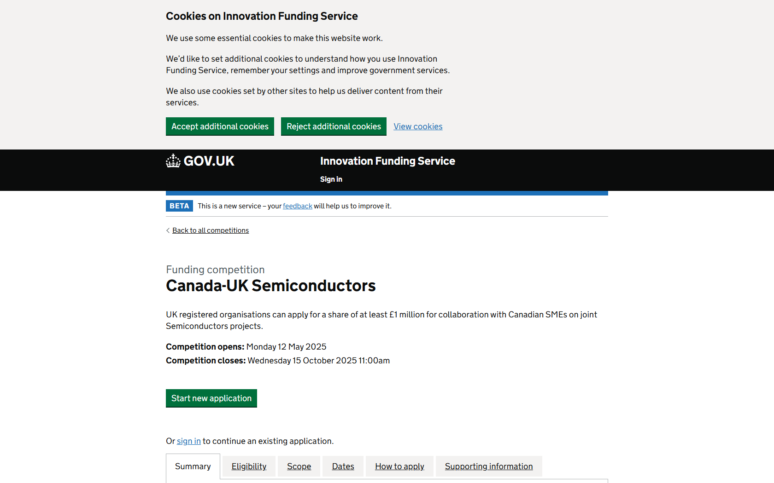
Task: Open the Scope tab
Action: pyautogui.click(x=299, y=466)
